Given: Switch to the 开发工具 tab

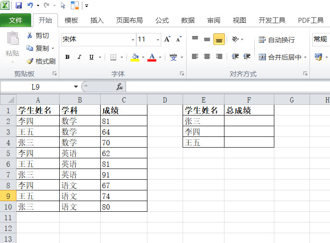Looking at the screenshot, I should coord(272,20).
